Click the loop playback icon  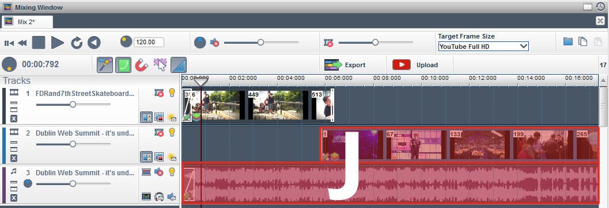(77, 43)
